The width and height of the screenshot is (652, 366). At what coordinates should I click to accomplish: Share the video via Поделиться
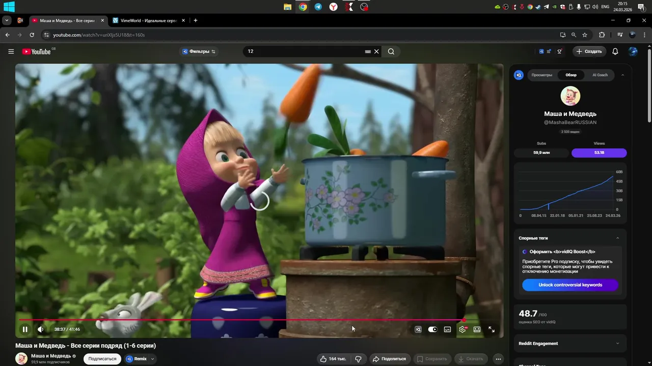click(389, 359)
